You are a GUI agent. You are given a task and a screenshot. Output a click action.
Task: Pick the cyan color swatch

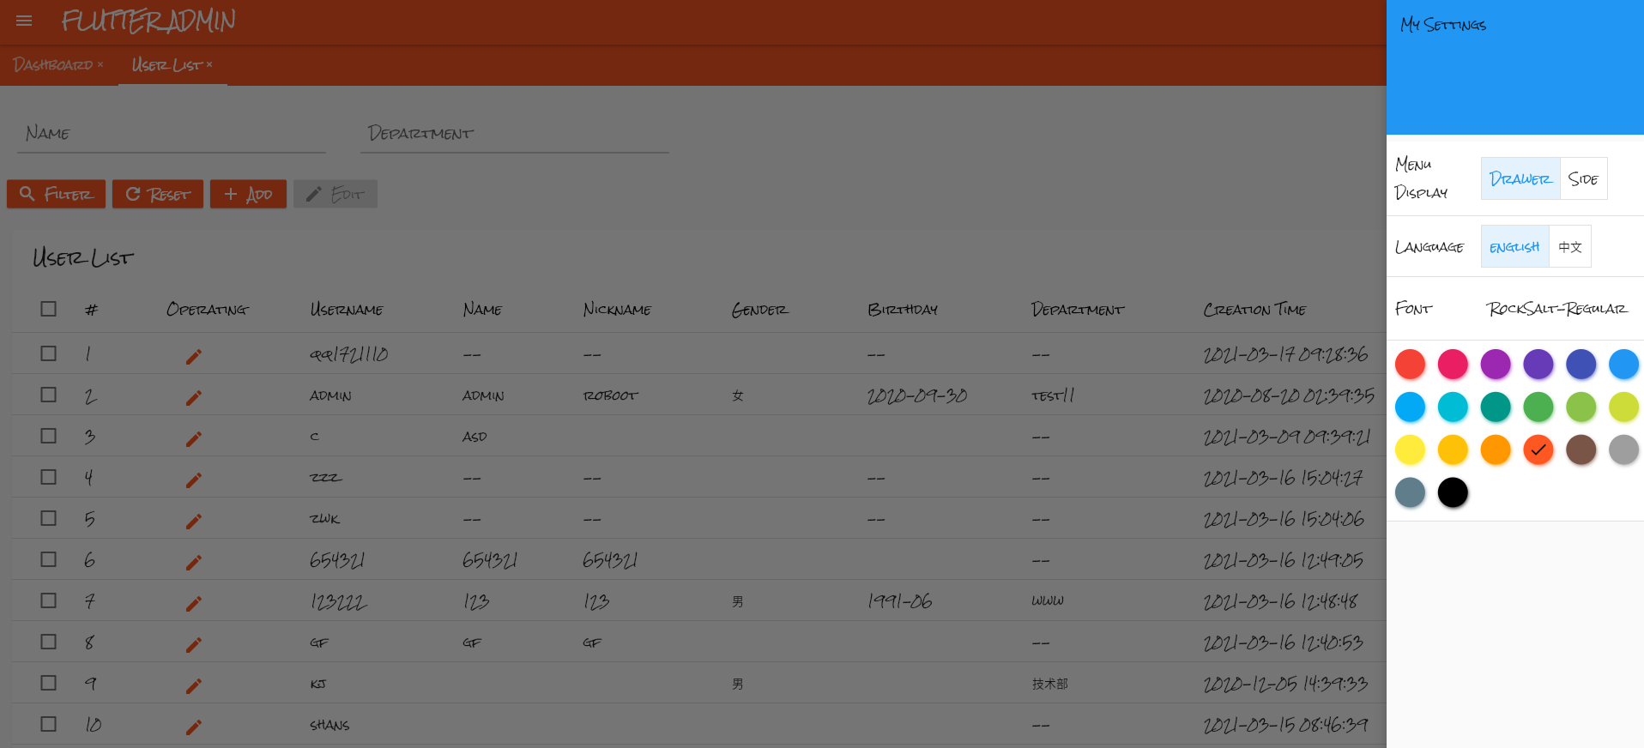(x=1453, y=407)
